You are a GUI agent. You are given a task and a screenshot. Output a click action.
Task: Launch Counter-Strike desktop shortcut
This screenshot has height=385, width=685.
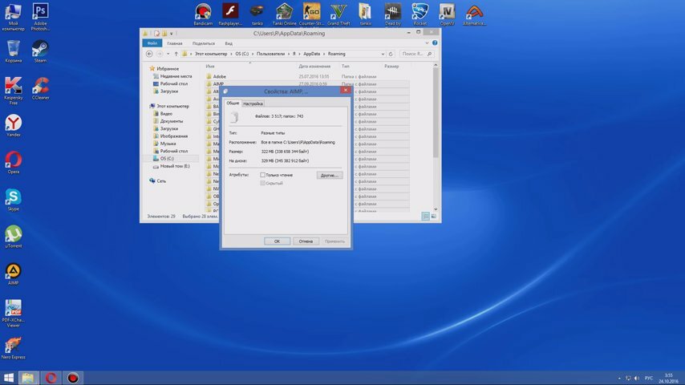(x=311, y=14)
